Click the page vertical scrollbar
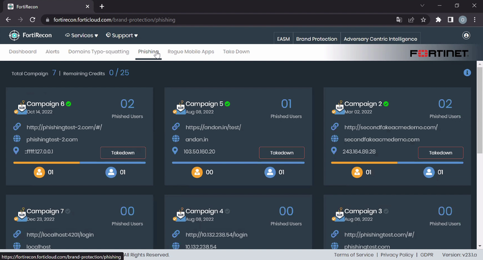 479,110
